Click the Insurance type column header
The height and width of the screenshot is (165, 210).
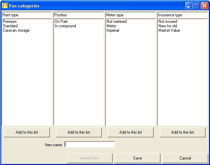point(183,15)
